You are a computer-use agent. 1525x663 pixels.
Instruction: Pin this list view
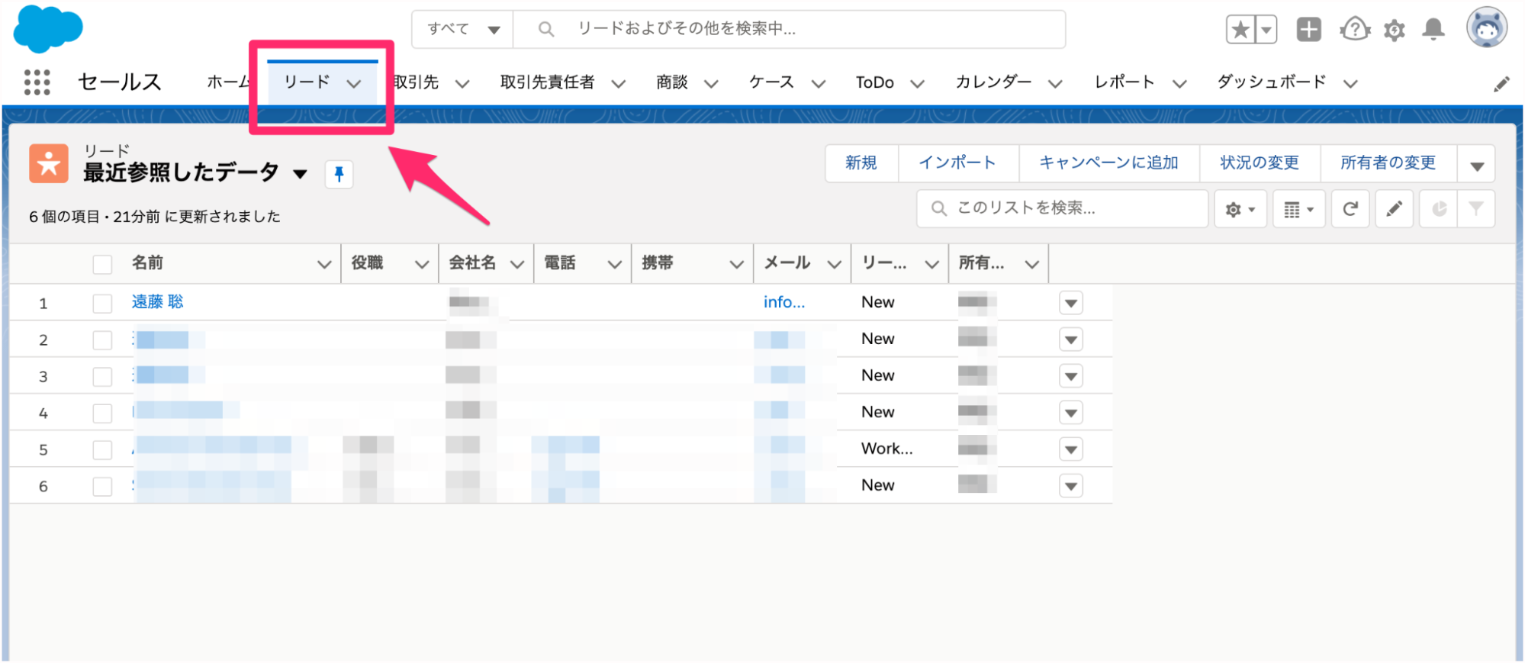pos(339,174)
